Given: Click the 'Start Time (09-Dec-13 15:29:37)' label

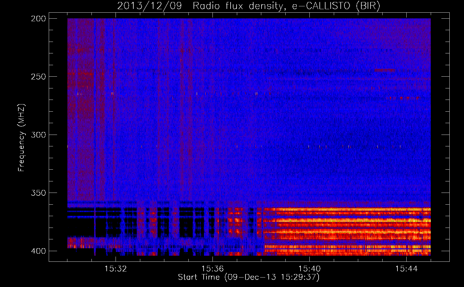Looking at the screenshot, I should (249, 277).
